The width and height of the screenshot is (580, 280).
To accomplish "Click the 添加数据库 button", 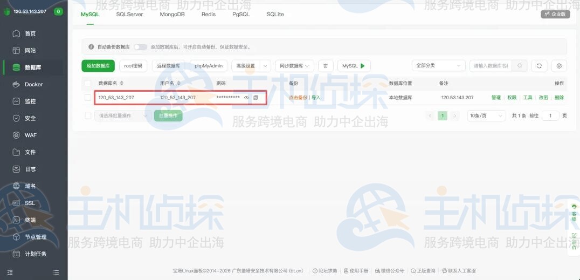I will coord(98,66).
